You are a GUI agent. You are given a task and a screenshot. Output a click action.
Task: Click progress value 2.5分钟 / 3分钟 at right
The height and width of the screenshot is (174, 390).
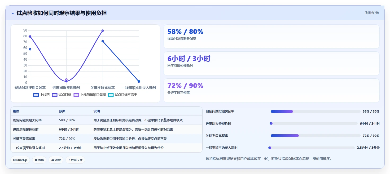[368, 148]
